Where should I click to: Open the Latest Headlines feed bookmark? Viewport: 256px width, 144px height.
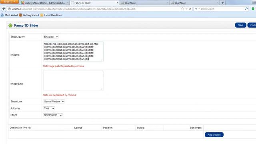[51, 15]
